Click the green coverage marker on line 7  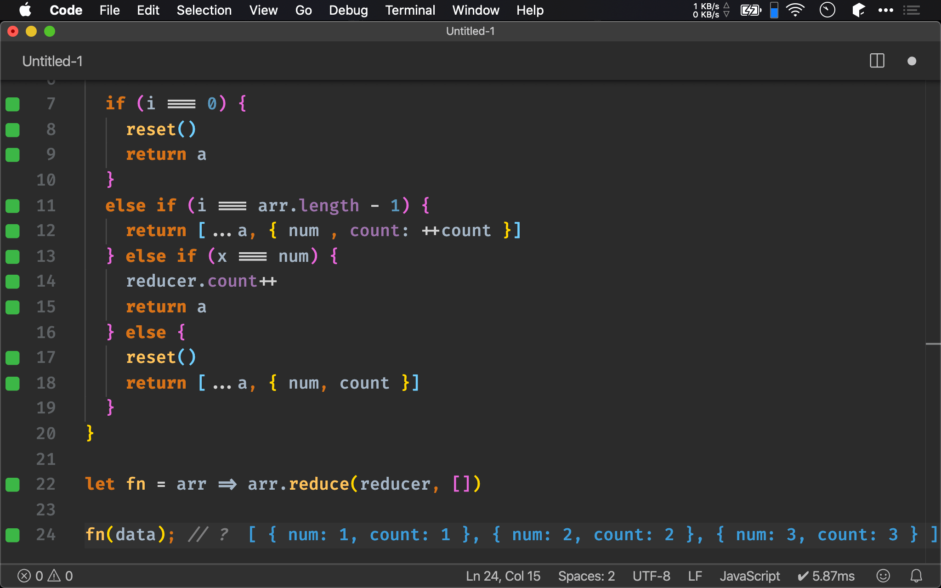(x=13, y=104)
